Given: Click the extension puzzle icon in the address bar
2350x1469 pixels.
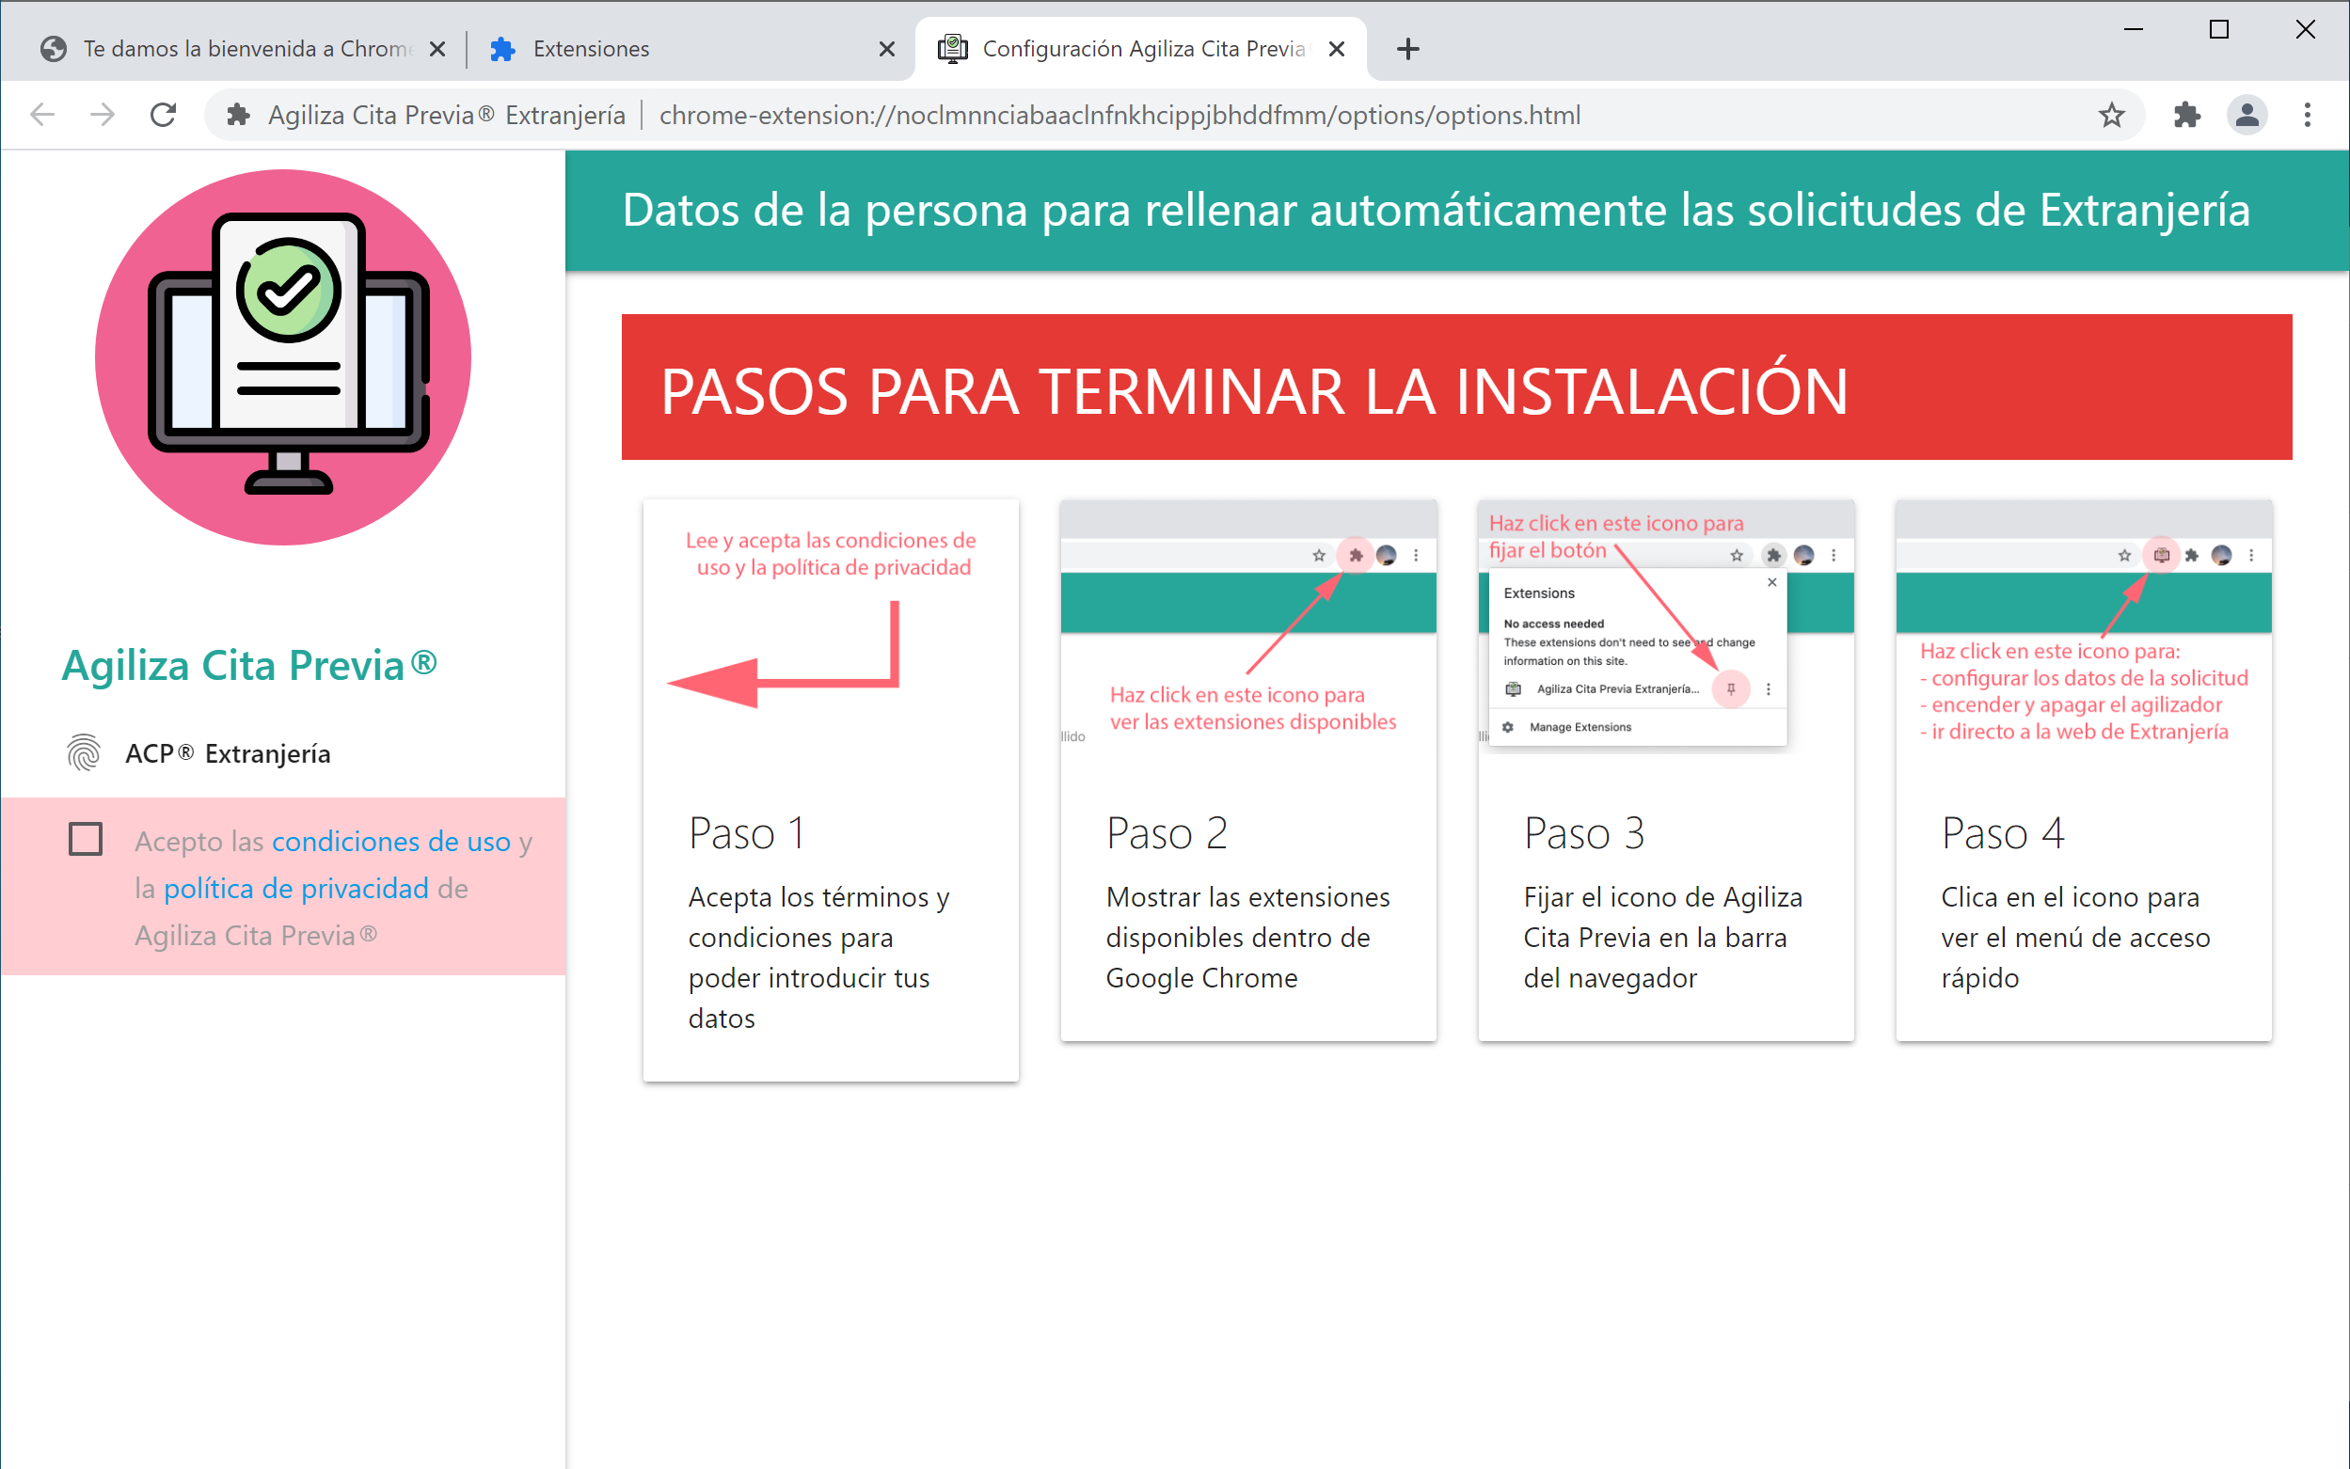Looking at the screenshot, I should 238,115.
